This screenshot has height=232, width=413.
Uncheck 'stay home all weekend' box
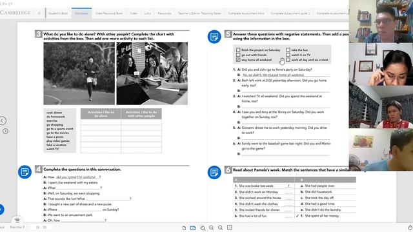238,60
